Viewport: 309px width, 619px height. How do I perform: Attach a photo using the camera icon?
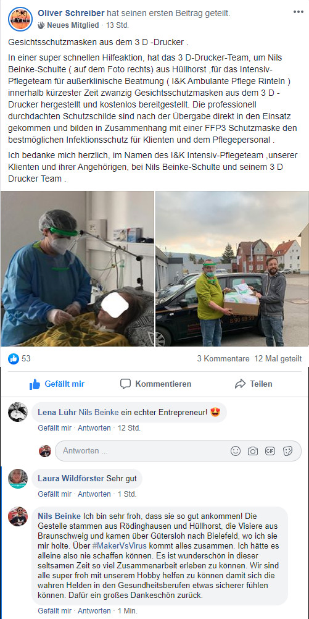pyautogui.click(x=253, y=451)
